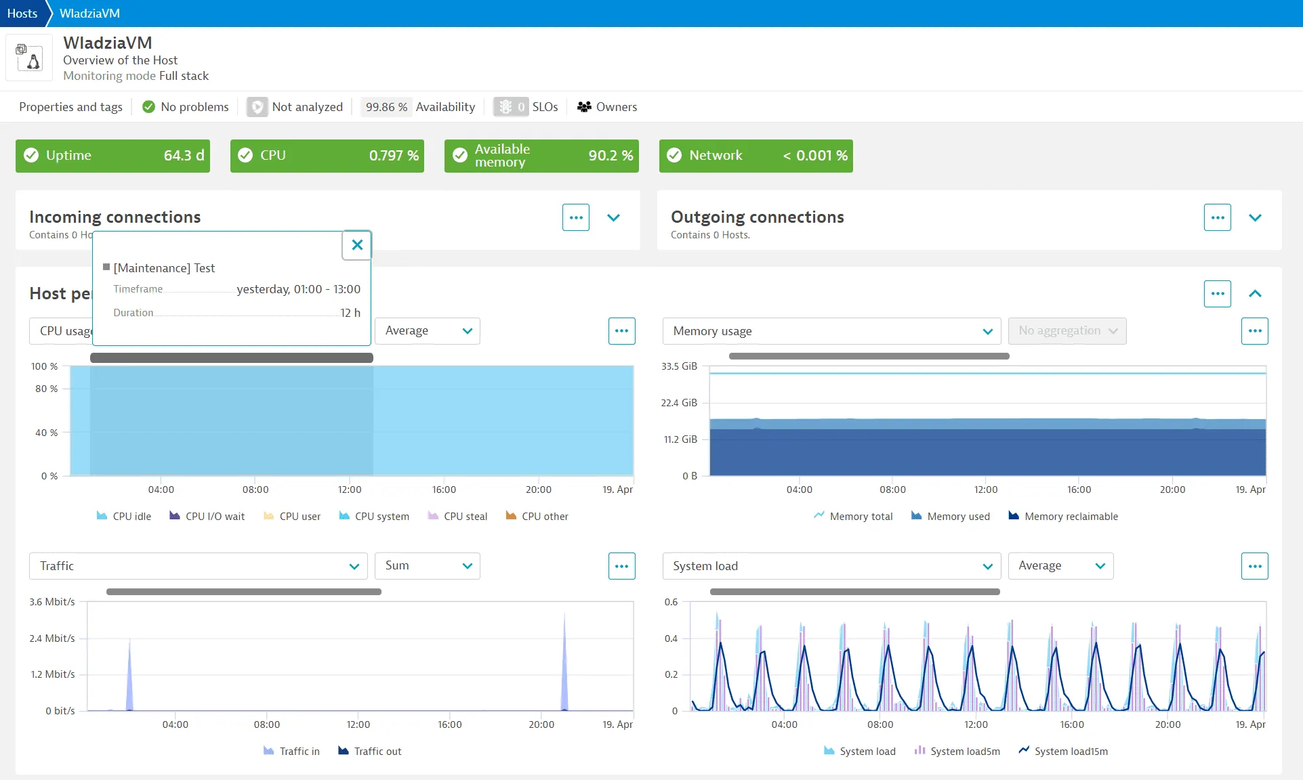The width and height of the screenshot is (1303, 780).
Task: Toggle CPU user legend series
Action: [292, 516]
